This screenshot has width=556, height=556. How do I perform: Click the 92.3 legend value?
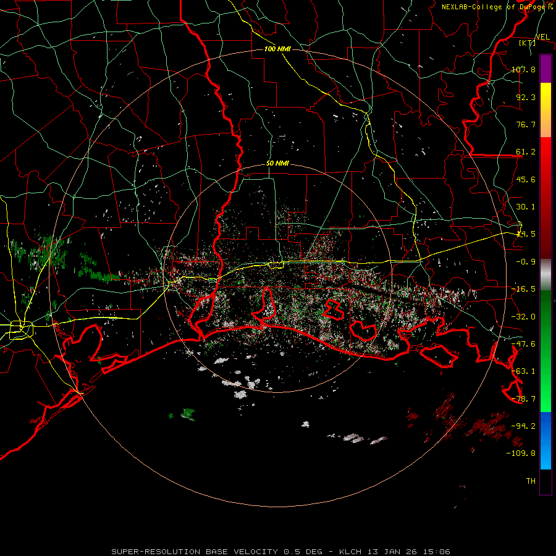(526, 97)
